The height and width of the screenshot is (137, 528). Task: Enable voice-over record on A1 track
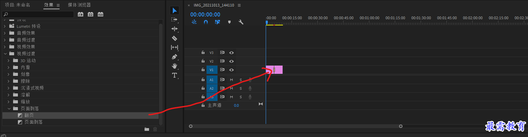[250, 80]
